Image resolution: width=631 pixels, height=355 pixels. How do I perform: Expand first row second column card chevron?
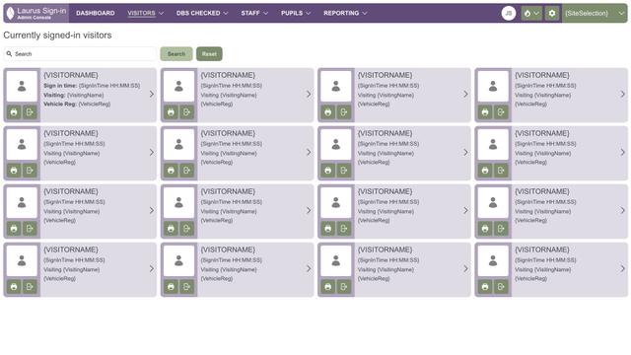(x=309, y=95)
